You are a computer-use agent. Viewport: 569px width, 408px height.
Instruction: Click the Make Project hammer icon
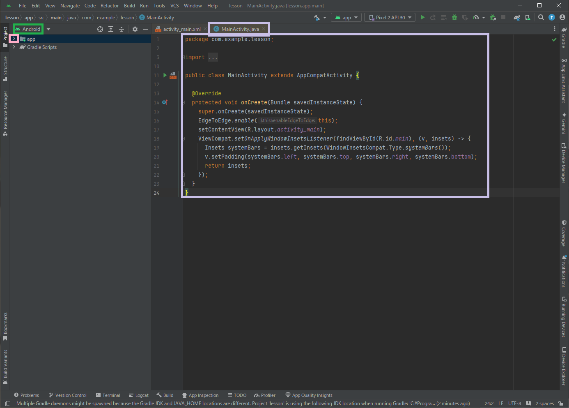(x=317, y=18)
